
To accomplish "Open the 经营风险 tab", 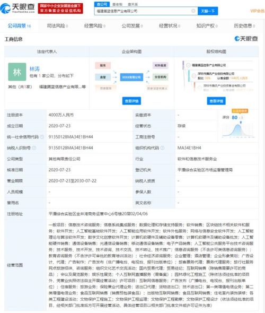I will pyautogui.click(x=94, y=26).
